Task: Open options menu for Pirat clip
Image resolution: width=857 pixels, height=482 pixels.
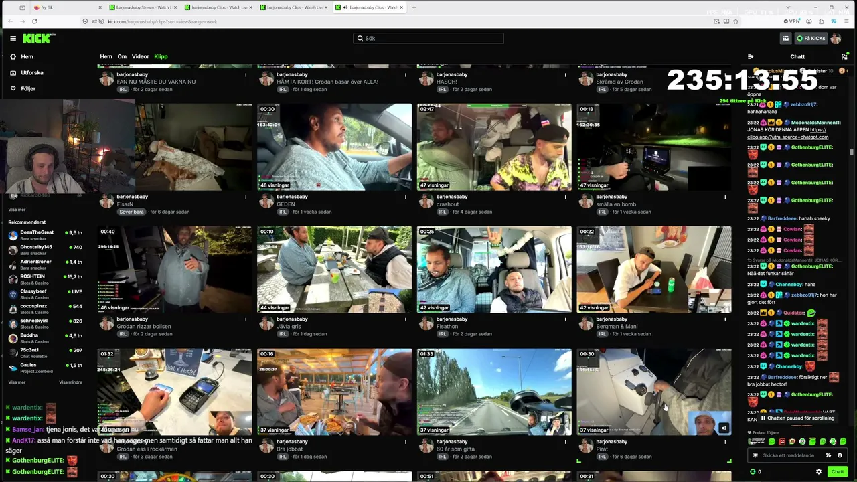Action: click(725, 442)
